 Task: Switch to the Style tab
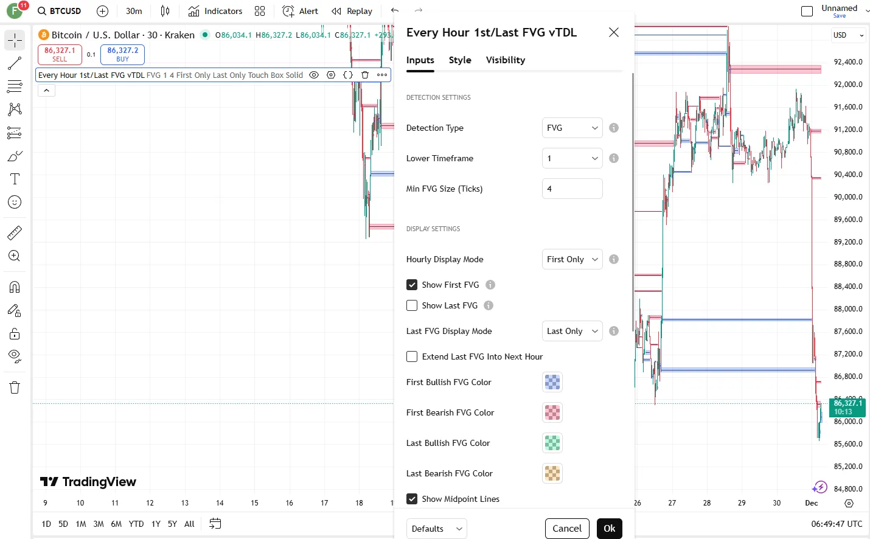click(460, 60)
